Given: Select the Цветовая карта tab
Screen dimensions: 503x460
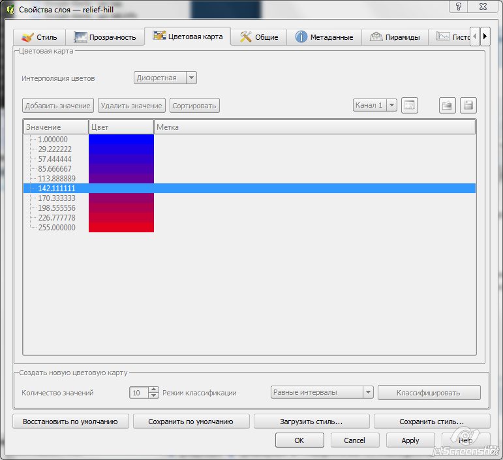Looking at the screenshot, I should click(x=188, y=37).
